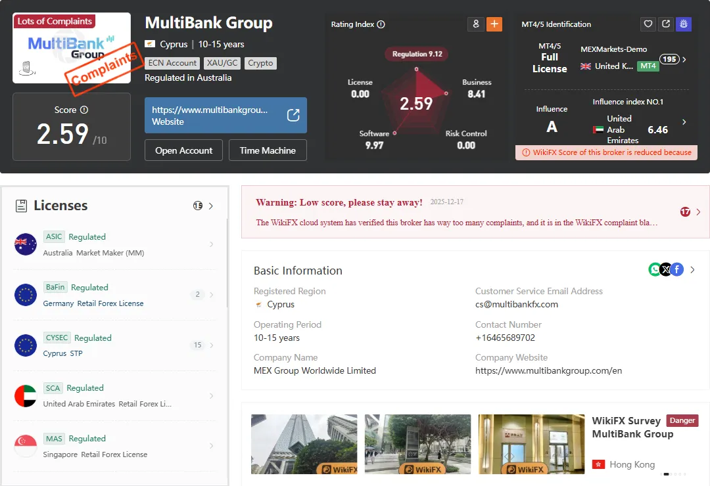Screen dimensions: 710x486
Task: Click the WhatsApp icon in Basic Information
Action: pyautogui.click(x=655, y=270)
